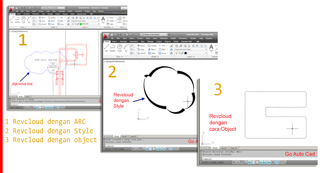The height and width of the screenshot is (173, 326).
Task: Open the NEWLINE layer dropdown in Mechanical-Xref window
Action: [x=85, y=24]
